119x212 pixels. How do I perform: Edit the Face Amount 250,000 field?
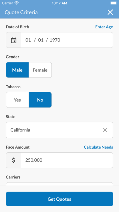pos(67,160)
